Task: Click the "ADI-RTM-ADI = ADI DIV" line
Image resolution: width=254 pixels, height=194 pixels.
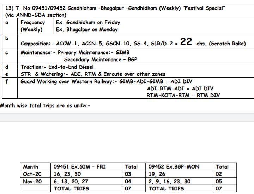Action: (x=180, y=89)
